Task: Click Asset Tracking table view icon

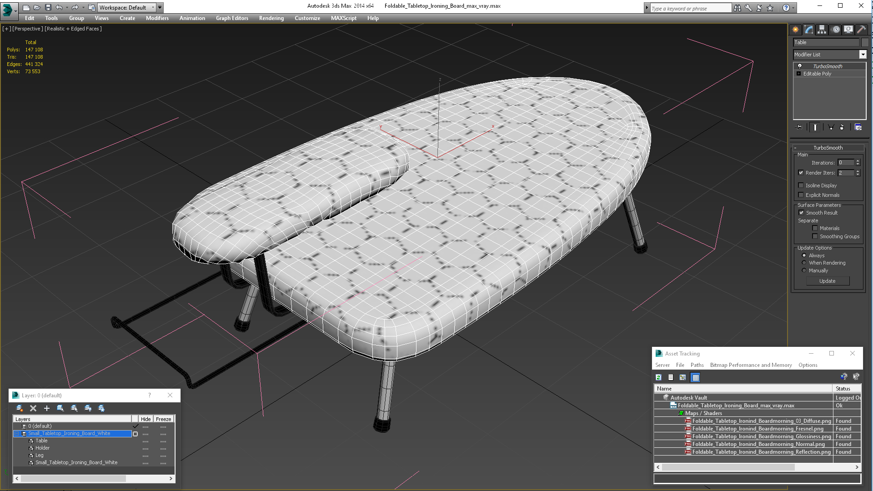Action: coord(695,377)
